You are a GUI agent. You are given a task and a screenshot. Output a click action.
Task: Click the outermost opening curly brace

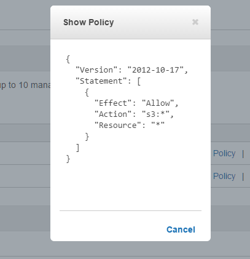coord(68,59)
